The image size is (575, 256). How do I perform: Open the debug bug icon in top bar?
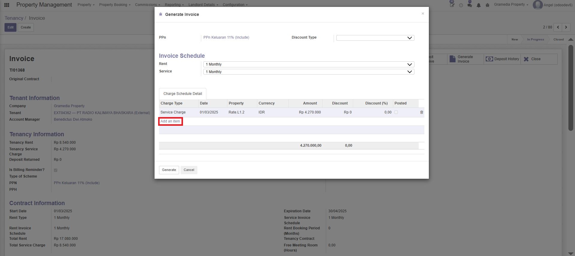488,5
